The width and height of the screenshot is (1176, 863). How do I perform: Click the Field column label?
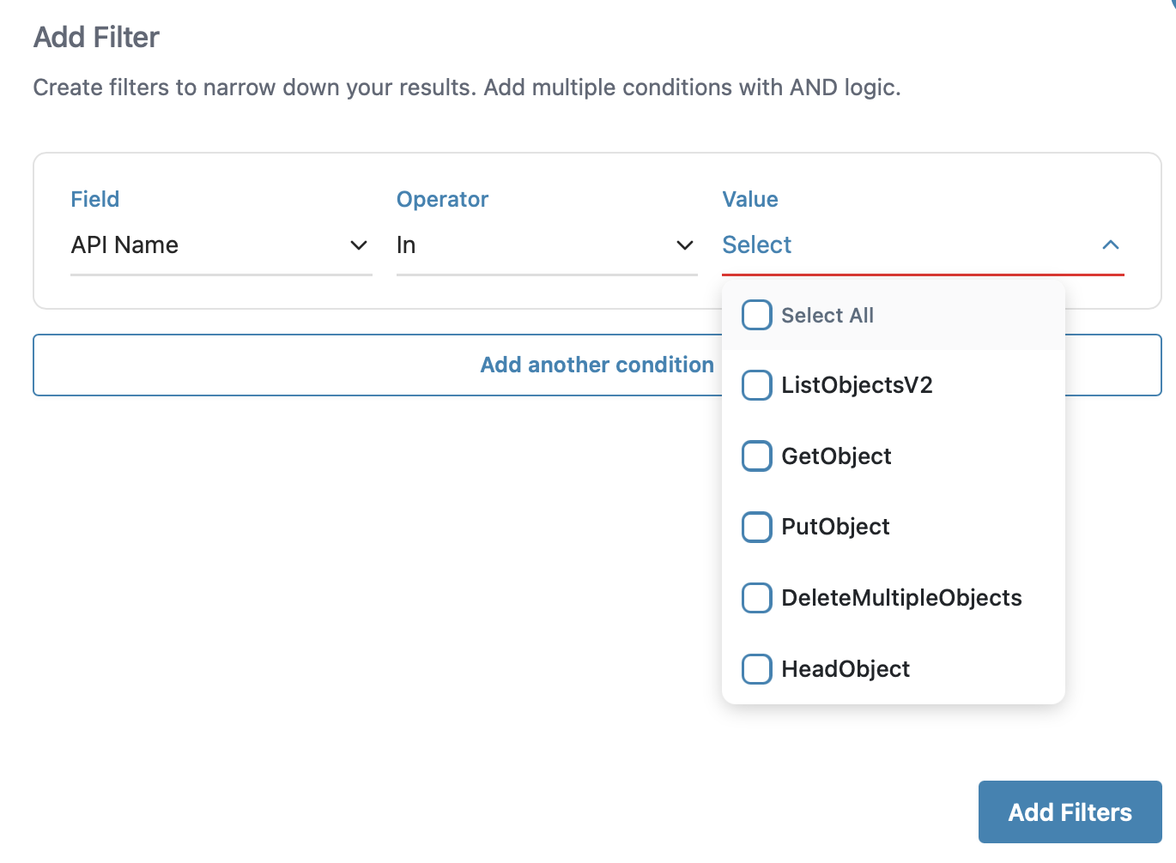pyautogui.click(x=94, y=199)
